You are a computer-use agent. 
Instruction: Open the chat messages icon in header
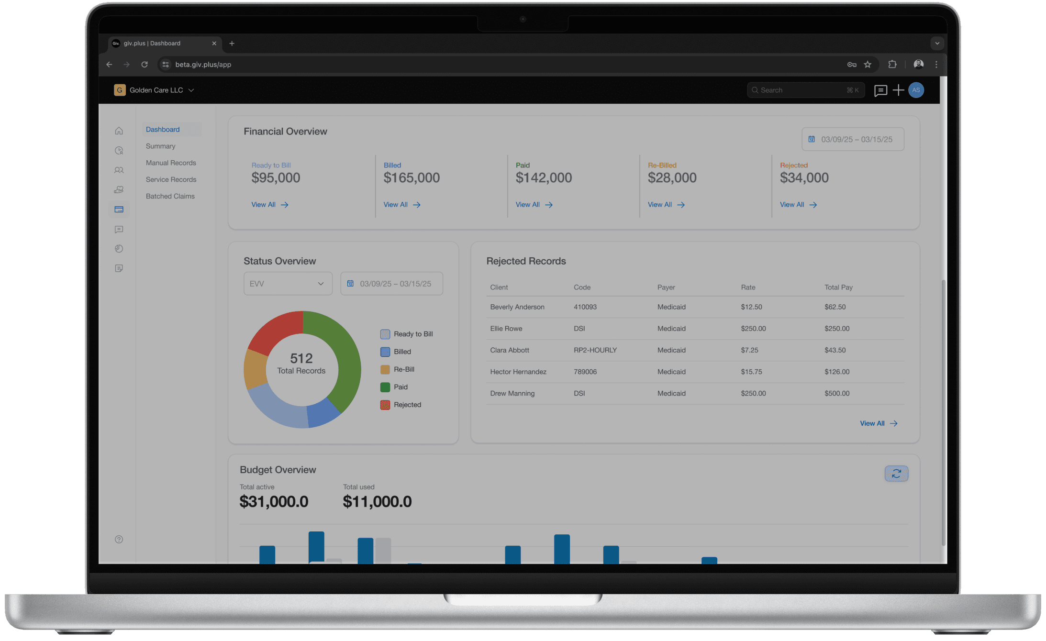click(880, 90)
